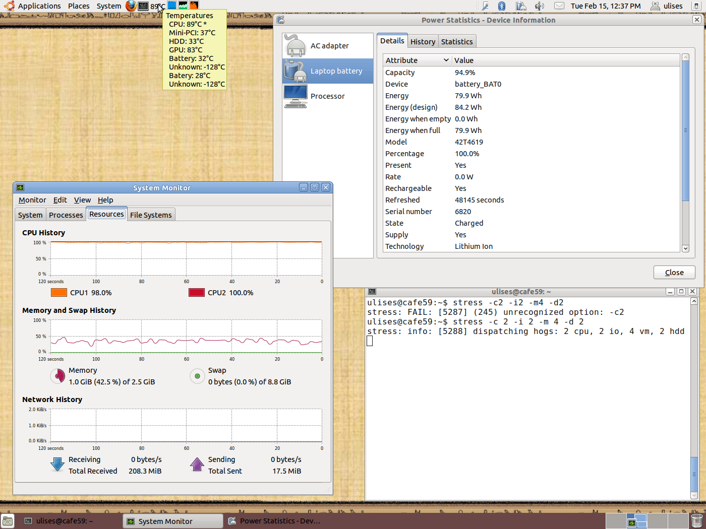Click the down arrow of the Details scrollbar

tap(685, 248)
